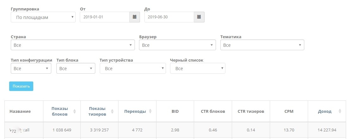Open the Тип устройства dropdown

pos(133,69)
